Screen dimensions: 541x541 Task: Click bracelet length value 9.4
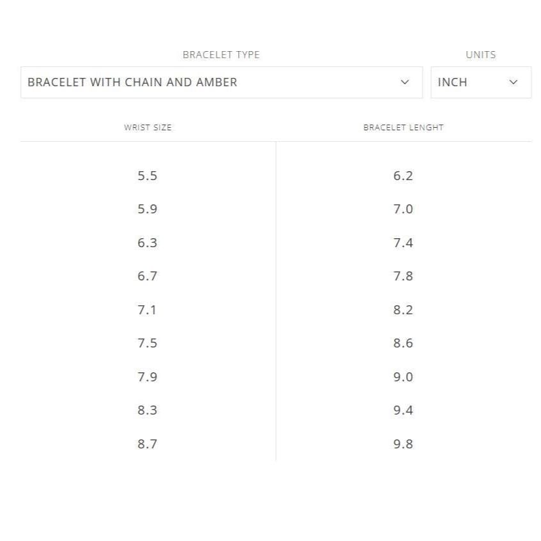click(x=403, y=410)
